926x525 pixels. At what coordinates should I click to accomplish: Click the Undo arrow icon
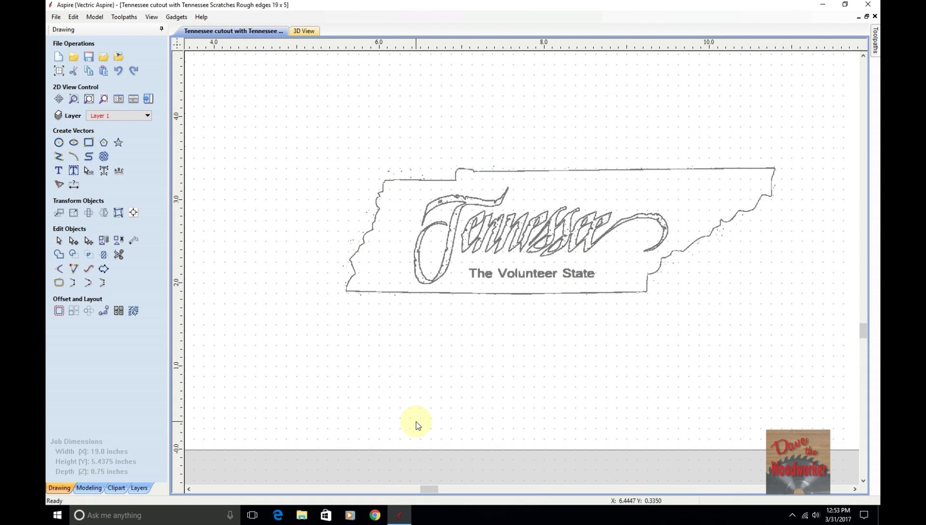tap(118, 71)
